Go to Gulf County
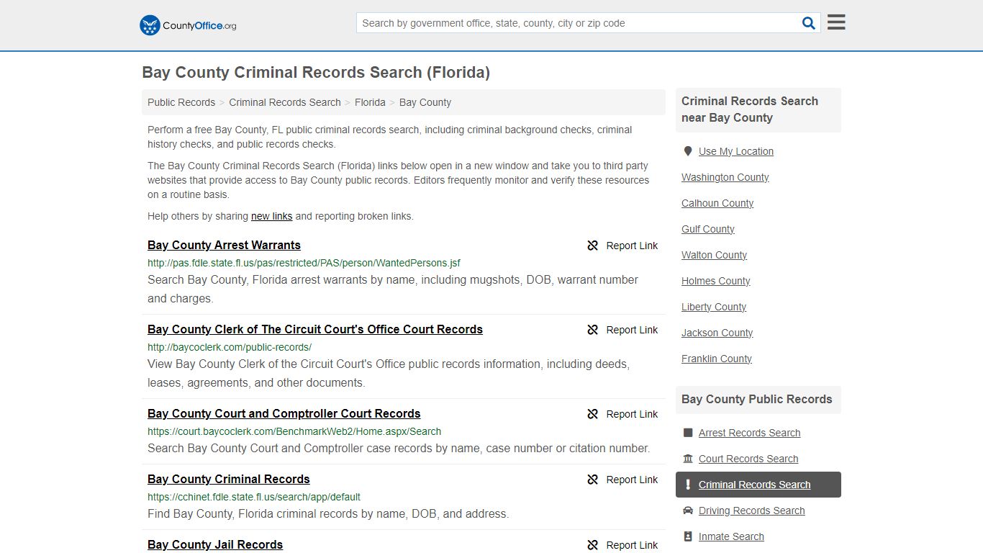 click(x=708, y=229)
